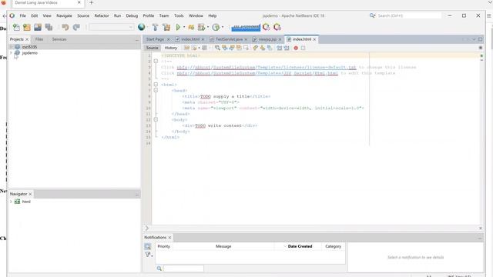Open the Tools menu

[179, 15]
